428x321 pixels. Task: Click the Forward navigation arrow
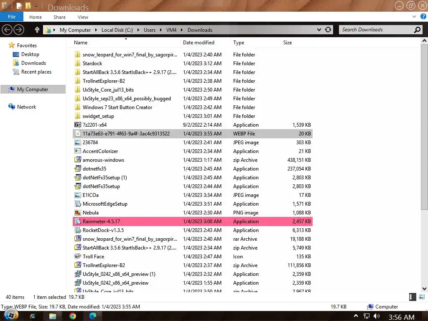(x=19, y=30)
